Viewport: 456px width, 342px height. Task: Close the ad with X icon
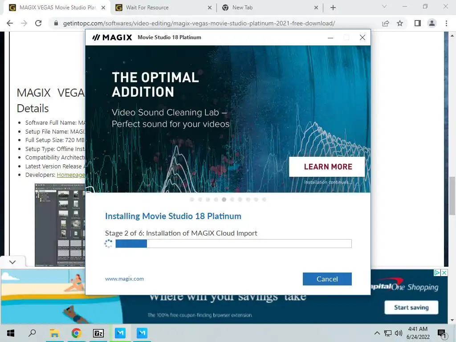click(x=444, y=273)
